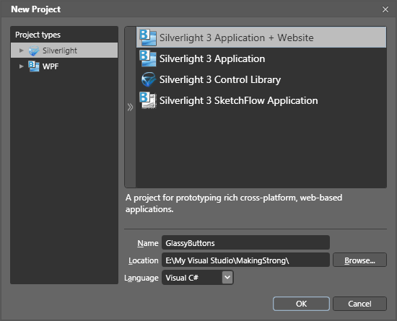This screenshot has height=321, width=397.
Task: Click the Silverlight project type icon
Action: click(34, 50)
